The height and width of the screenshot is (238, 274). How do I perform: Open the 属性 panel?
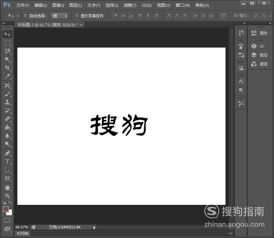tap(259, 33)
